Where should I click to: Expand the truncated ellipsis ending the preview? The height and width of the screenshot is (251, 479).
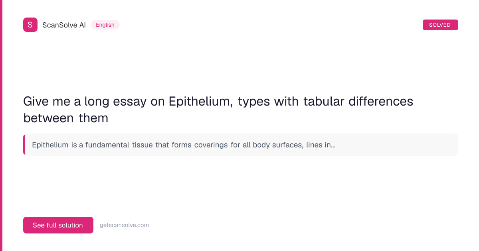[333, 145]
